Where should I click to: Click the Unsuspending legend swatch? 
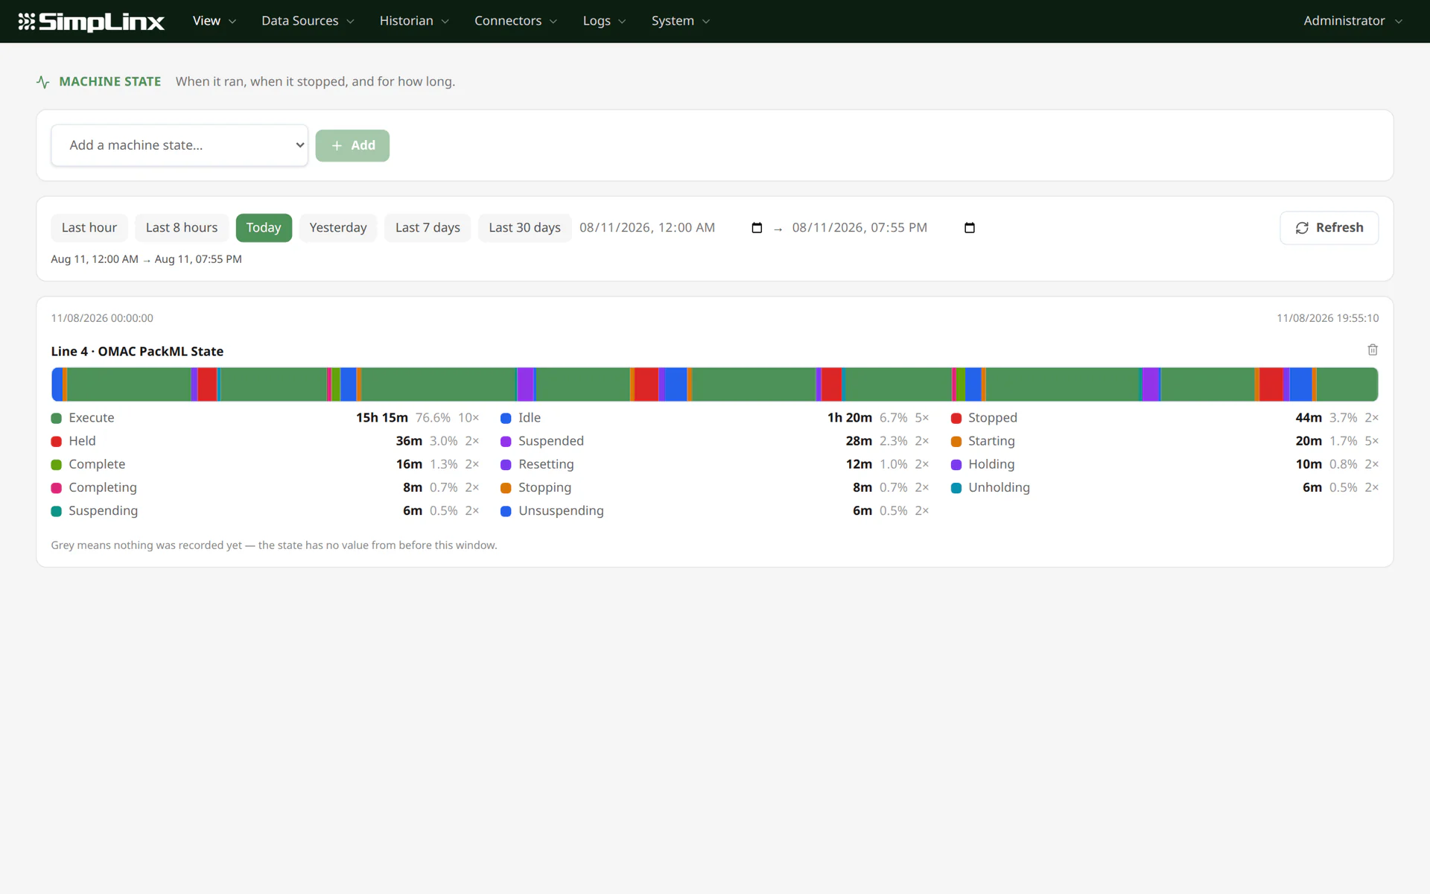click(x=506, y=511)
